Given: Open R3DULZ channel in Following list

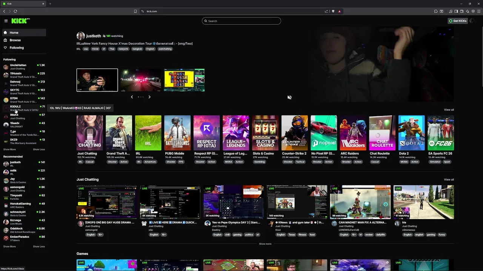Looking at the screenshot, I should [x=24, y=108].
